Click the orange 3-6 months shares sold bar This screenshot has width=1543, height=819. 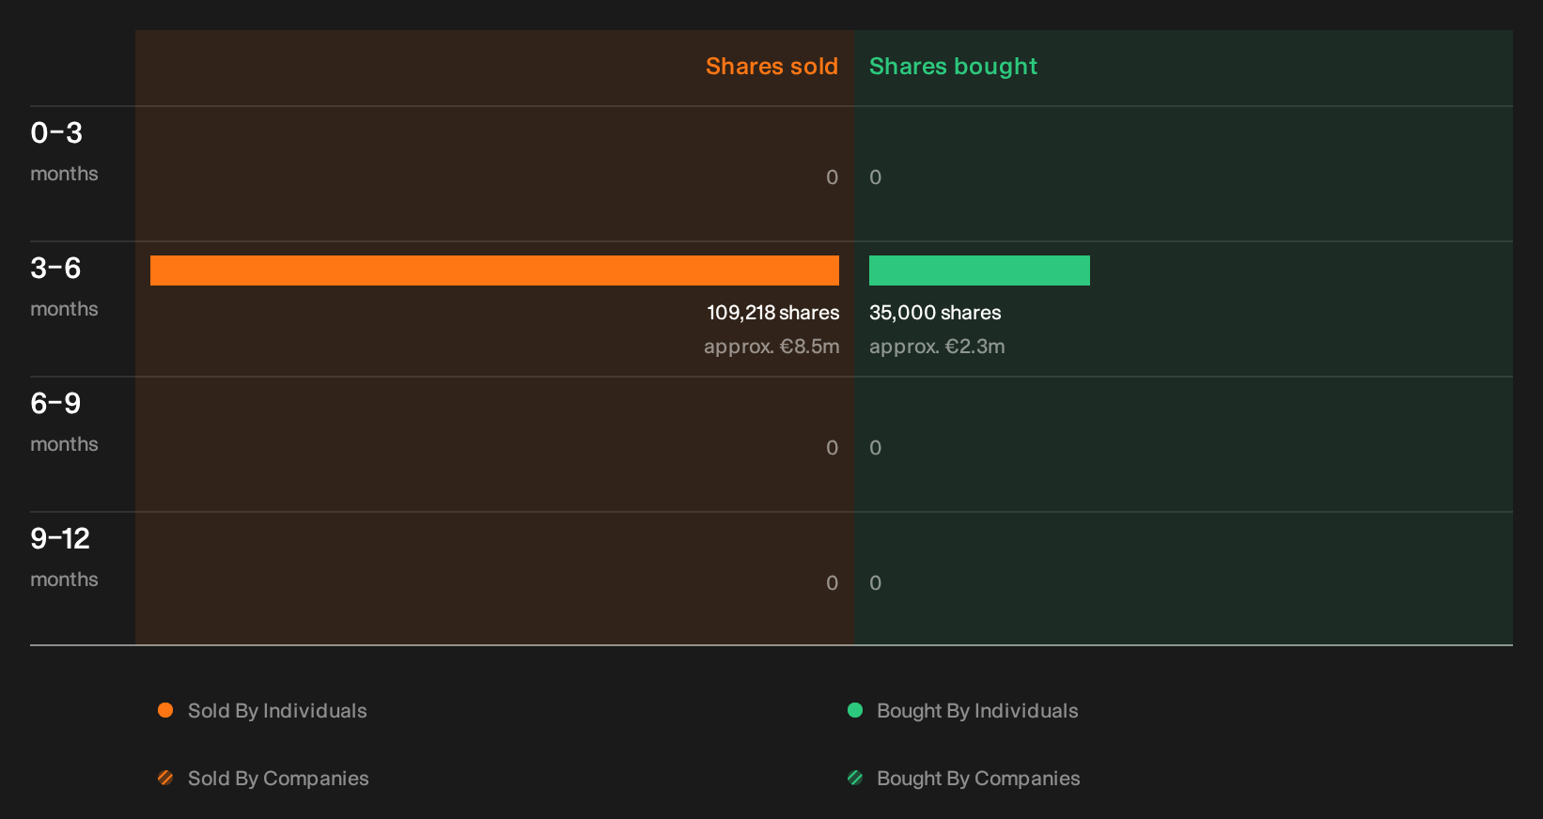coord(494,270)
